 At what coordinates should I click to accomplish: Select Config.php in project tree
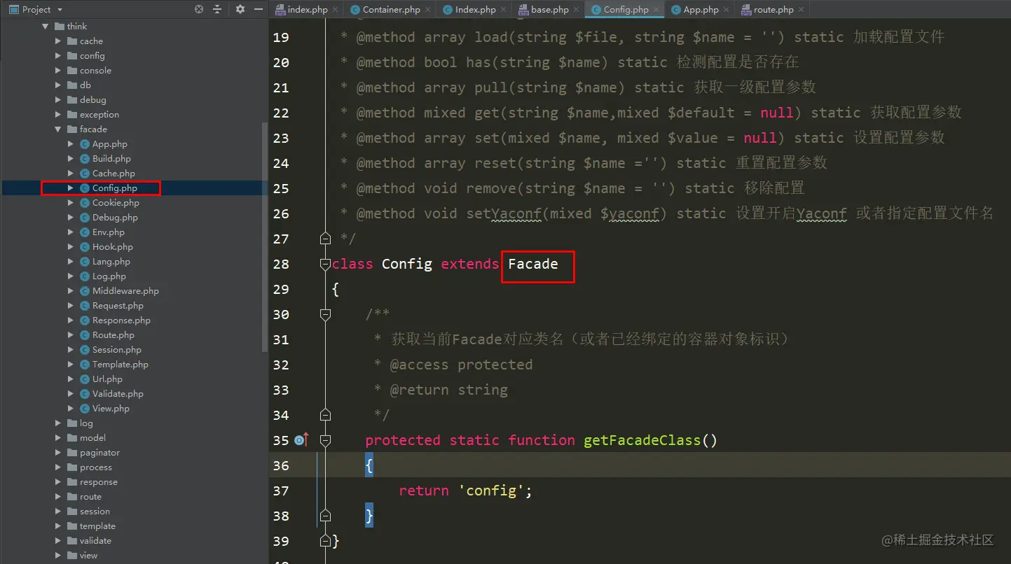tap(114, 188)
